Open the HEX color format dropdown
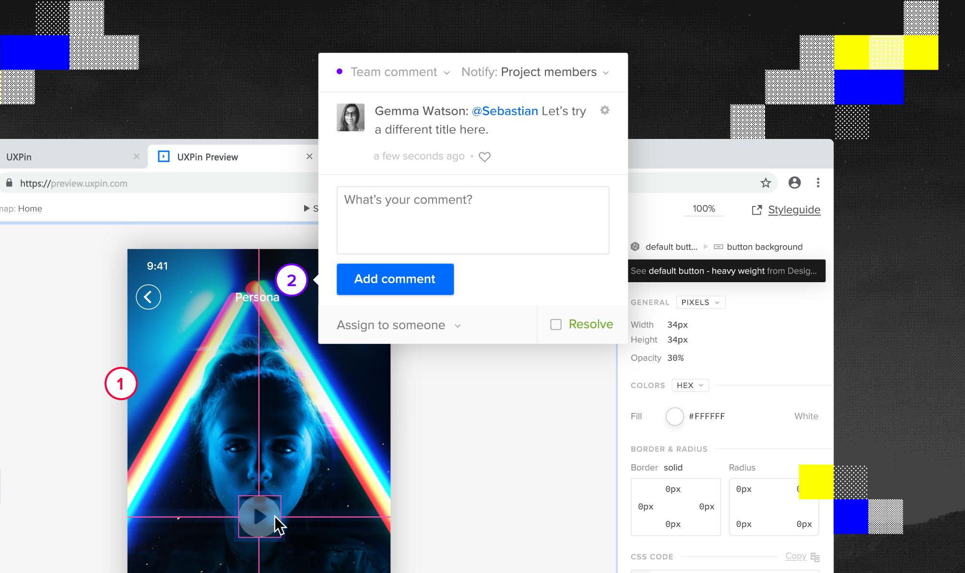The width and height of the screenshot is (965, 573). pyautogui.click(x=690, y=386)
